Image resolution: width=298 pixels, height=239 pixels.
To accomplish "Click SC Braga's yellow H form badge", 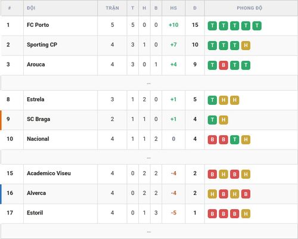I will pyautogui.click(x=223, y=120).
